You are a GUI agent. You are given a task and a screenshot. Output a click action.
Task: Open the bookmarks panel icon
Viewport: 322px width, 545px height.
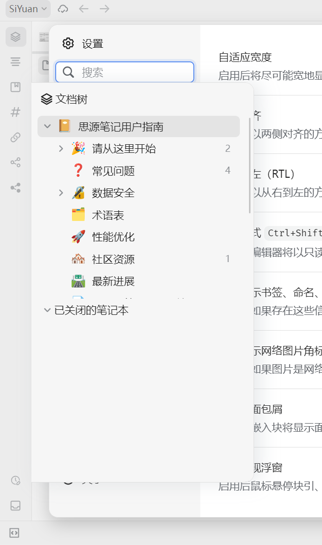(16, 87)
